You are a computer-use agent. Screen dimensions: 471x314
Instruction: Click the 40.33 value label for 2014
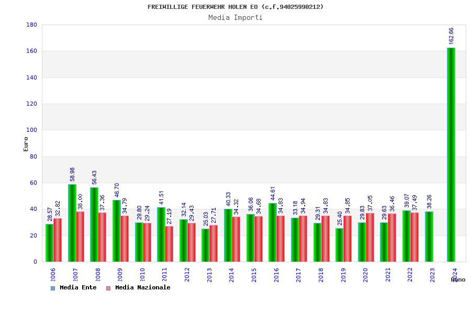pyautogui.click(x=228, y=199)
